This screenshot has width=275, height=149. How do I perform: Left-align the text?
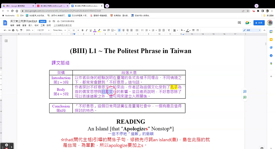point(119,30)
